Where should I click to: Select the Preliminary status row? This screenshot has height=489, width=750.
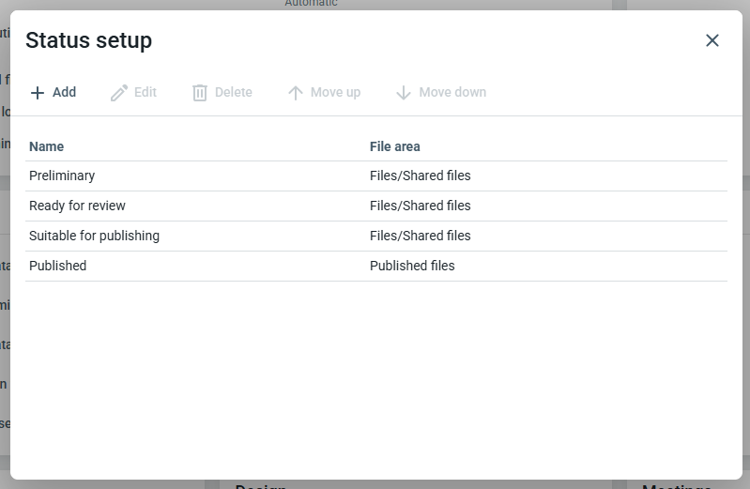pyautogui.click(x=62, y=176)
